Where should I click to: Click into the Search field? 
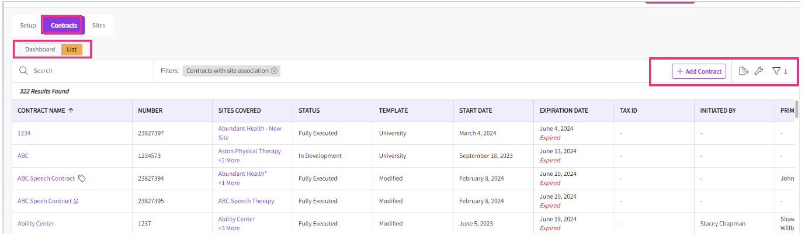click(88, 71)
